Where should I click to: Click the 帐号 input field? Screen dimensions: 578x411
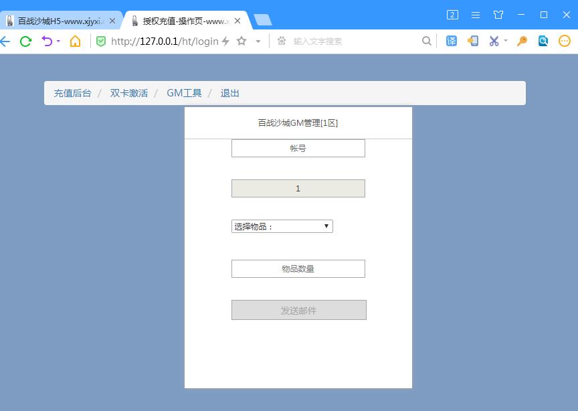(x=298, y=148)
